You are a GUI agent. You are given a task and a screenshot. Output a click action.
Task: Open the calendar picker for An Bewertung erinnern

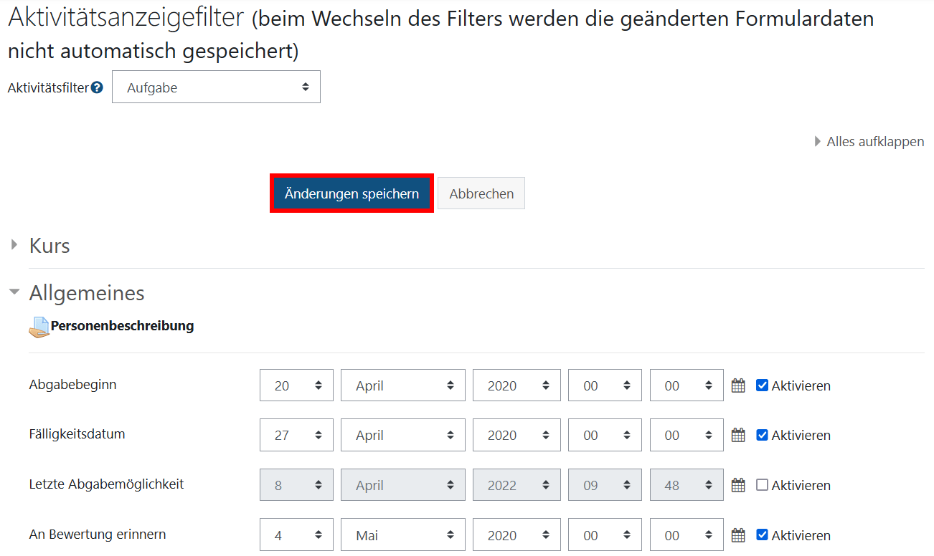737,535
